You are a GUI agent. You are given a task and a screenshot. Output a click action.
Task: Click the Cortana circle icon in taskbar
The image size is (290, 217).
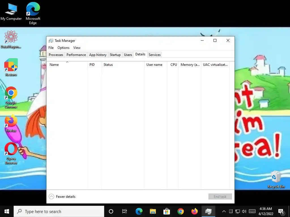click(x=111, y=211)
